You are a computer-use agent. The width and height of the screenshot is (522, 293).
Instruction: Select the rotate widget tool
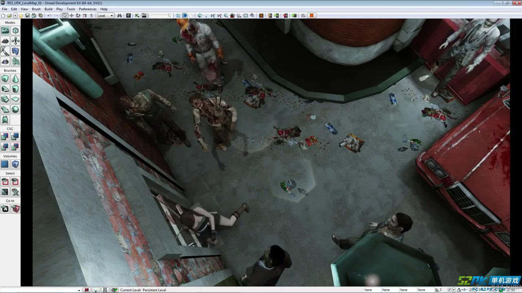click(x=78, y=15)
